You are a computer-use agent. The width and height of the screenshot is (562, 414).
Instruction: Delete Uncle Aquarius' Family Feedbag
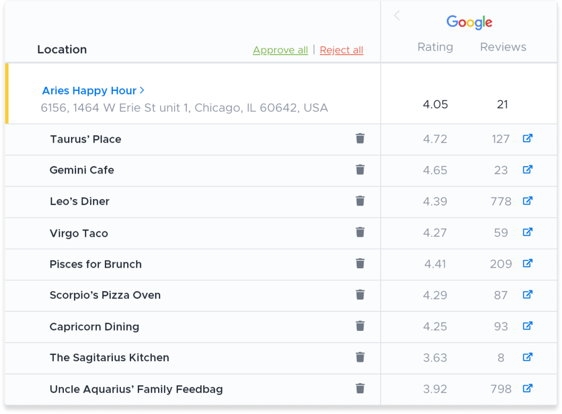(360, 388)
